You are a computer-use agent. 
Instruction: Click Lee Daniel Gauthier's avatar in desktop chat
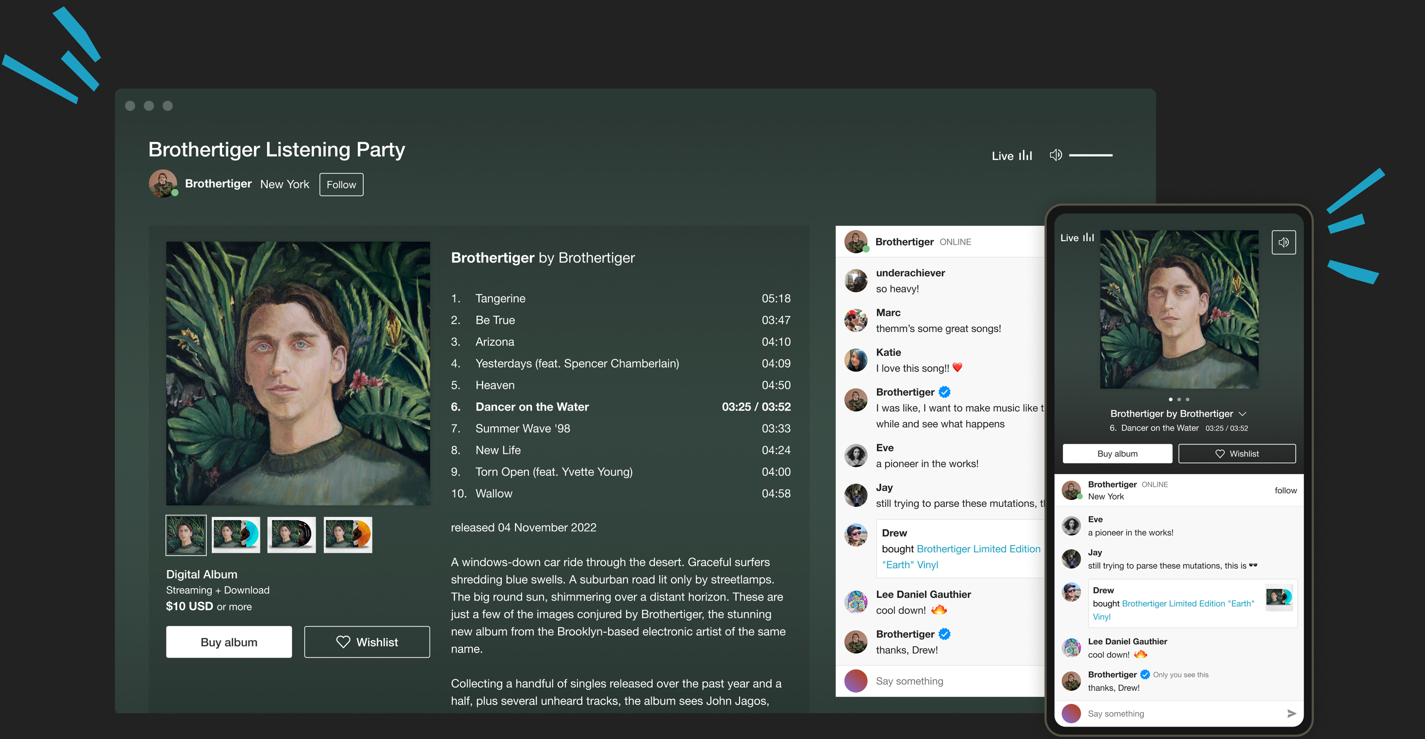coord(856,602)
